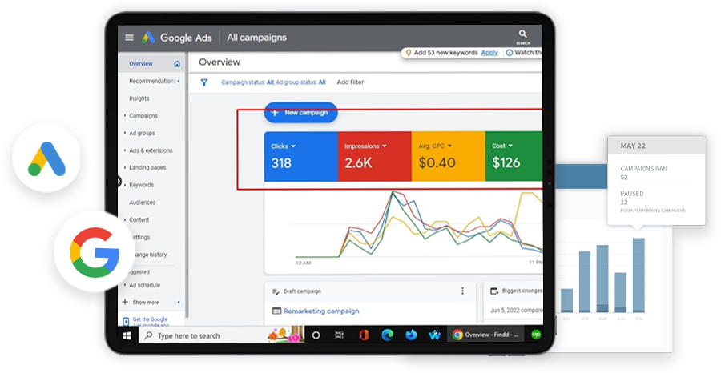
Task: Click Apply link for new keywords
Action: (489, 53)
